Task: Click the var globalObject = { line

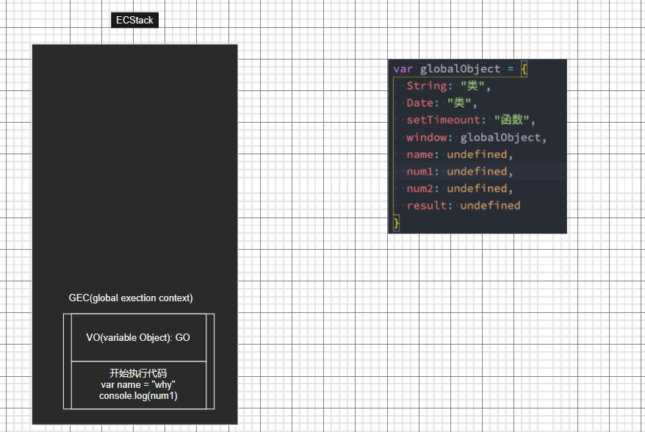Action: click(x=460, y=69)
